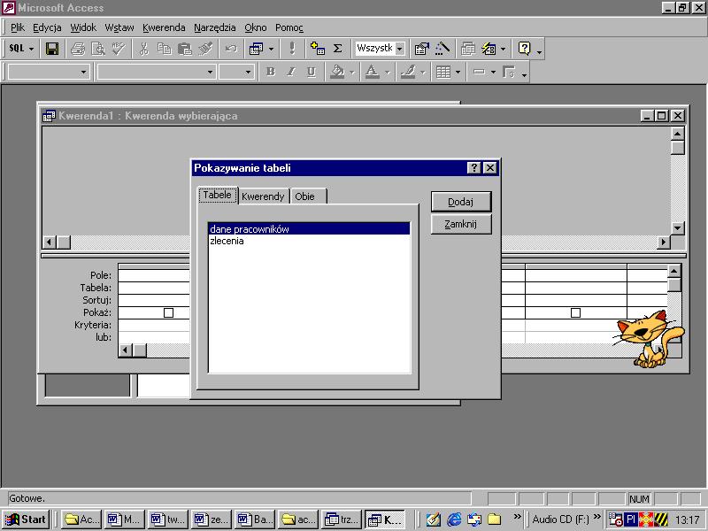708x531 pixels.
Task: Click the Copy icon
Action: coord(164,49)
